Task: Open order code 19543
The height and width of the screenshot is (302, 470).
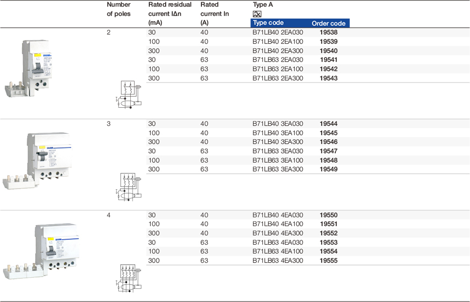Action: click(329, 78)
